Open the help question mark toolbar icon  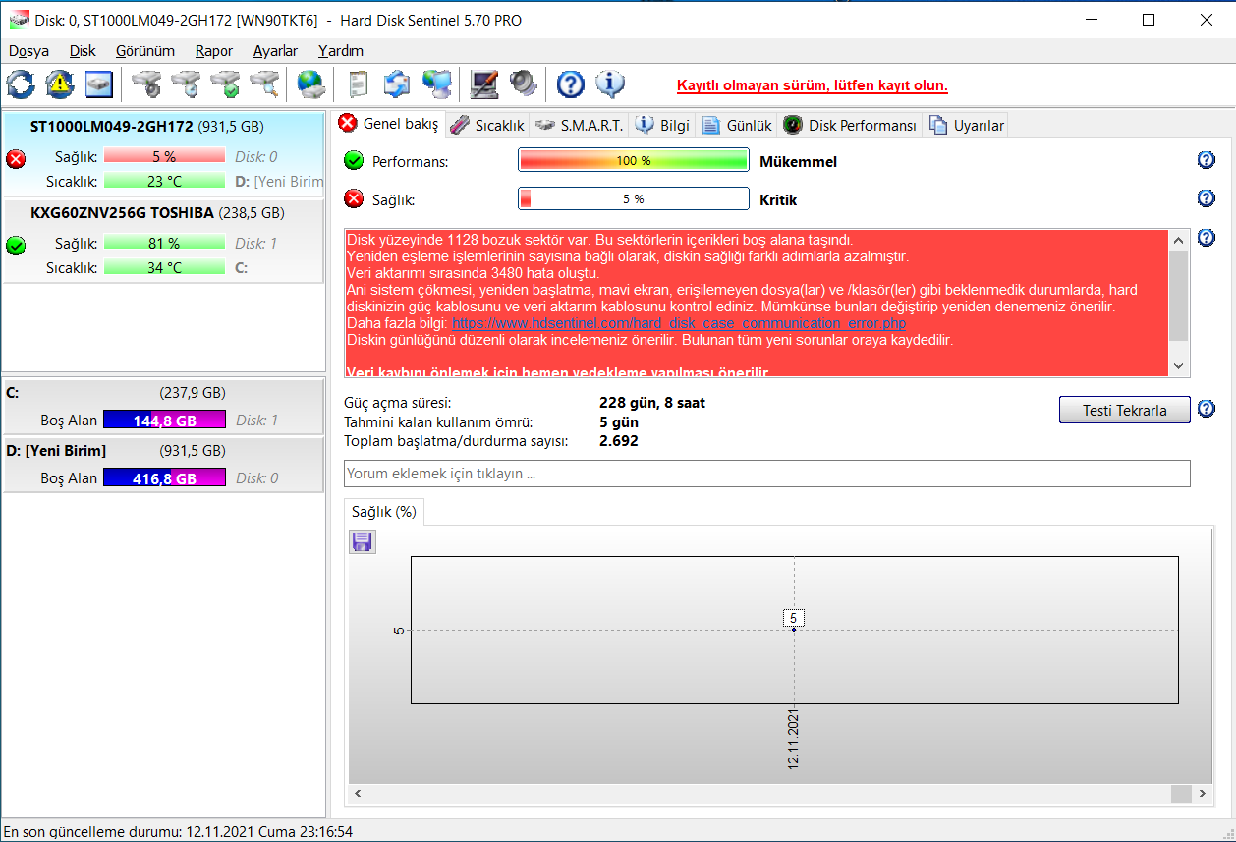[571, 84]
